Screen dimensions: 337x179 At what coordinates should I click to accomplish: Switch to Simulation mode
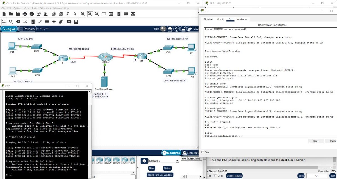tap(190, 153)
